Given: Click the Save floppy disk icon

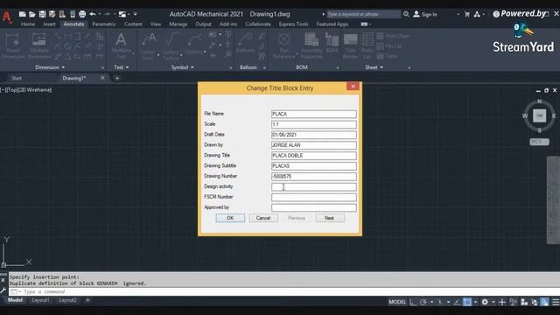Looking at the screenshot, I should pos(42,14).
